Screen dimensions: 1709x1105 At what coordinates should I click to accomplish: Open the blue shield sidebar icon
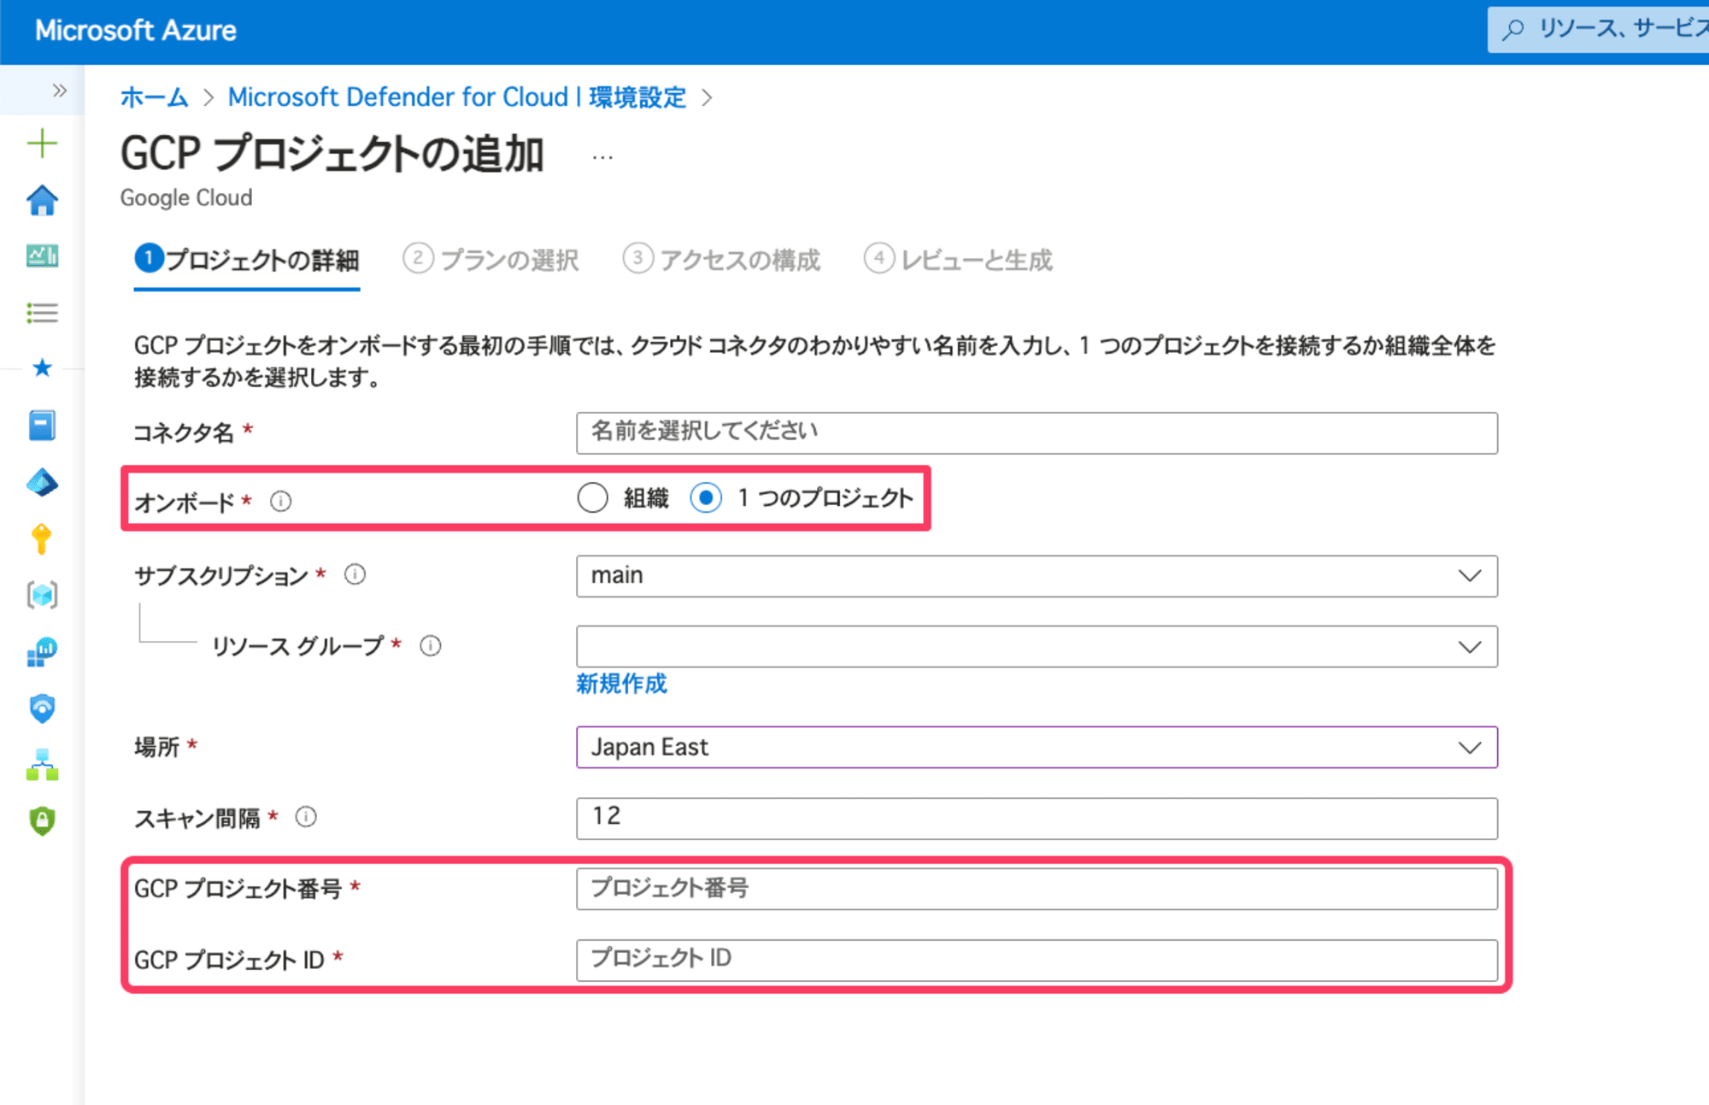[42, 708]
